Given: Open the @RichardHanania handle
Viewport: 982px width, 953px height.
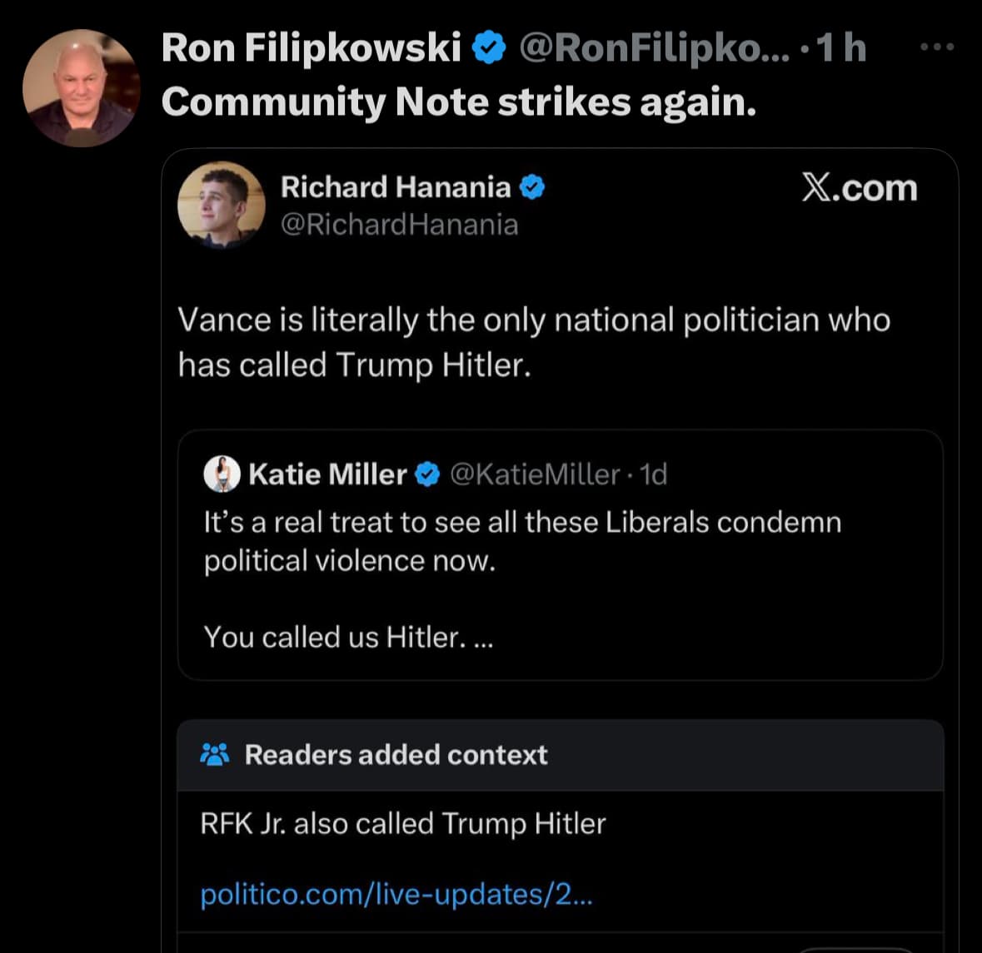Looking at the screenshot, I should [x=399, y=225].
